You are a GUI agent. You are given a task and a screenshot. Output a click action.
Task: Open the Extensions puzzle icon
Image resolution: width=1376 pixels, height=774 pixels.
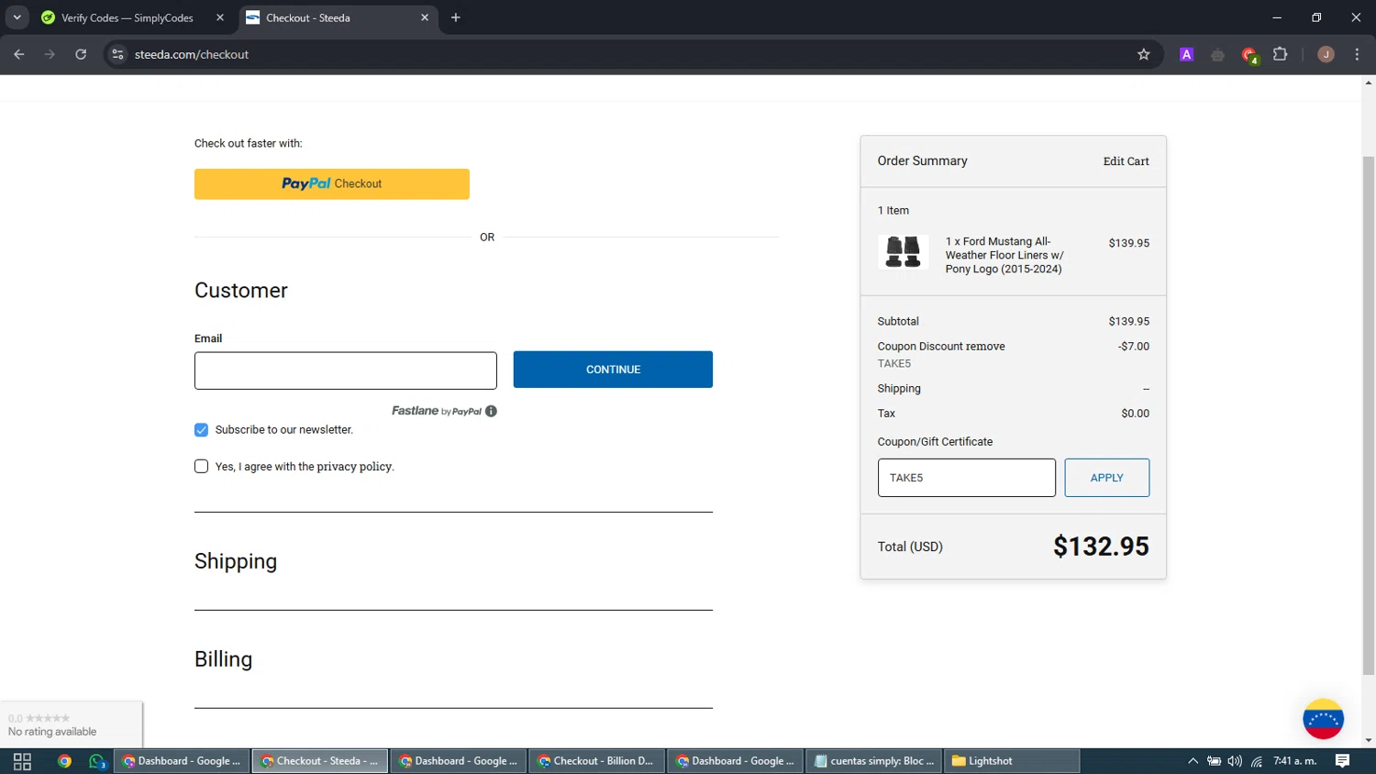[1280, 54]
